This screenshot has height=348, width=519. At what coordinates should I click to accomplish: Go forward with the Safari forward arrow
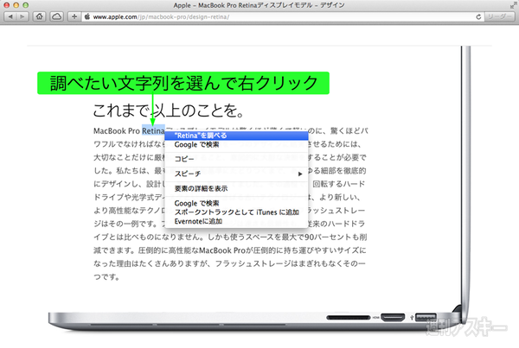[x=22, y=16]
